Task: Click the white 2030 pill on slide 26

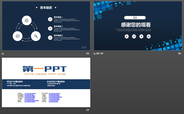Action: pyautogui.click(x=135, y=18)
